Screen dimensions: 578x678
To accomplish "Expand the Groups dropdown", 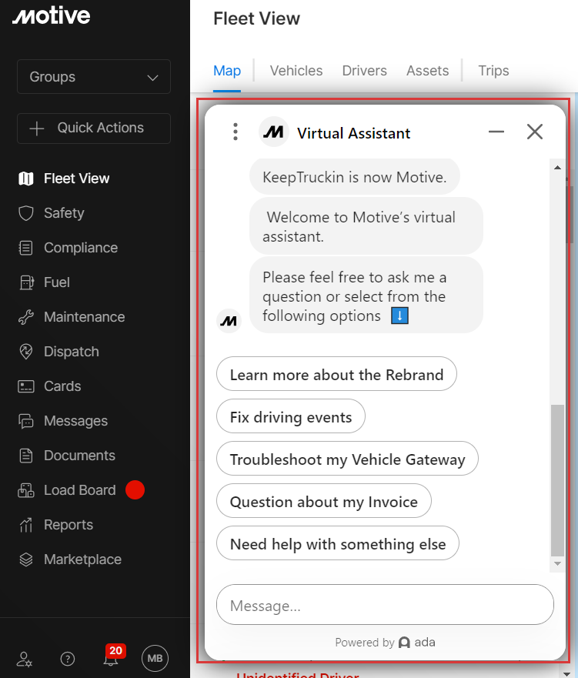I will [x=94, y=77].
